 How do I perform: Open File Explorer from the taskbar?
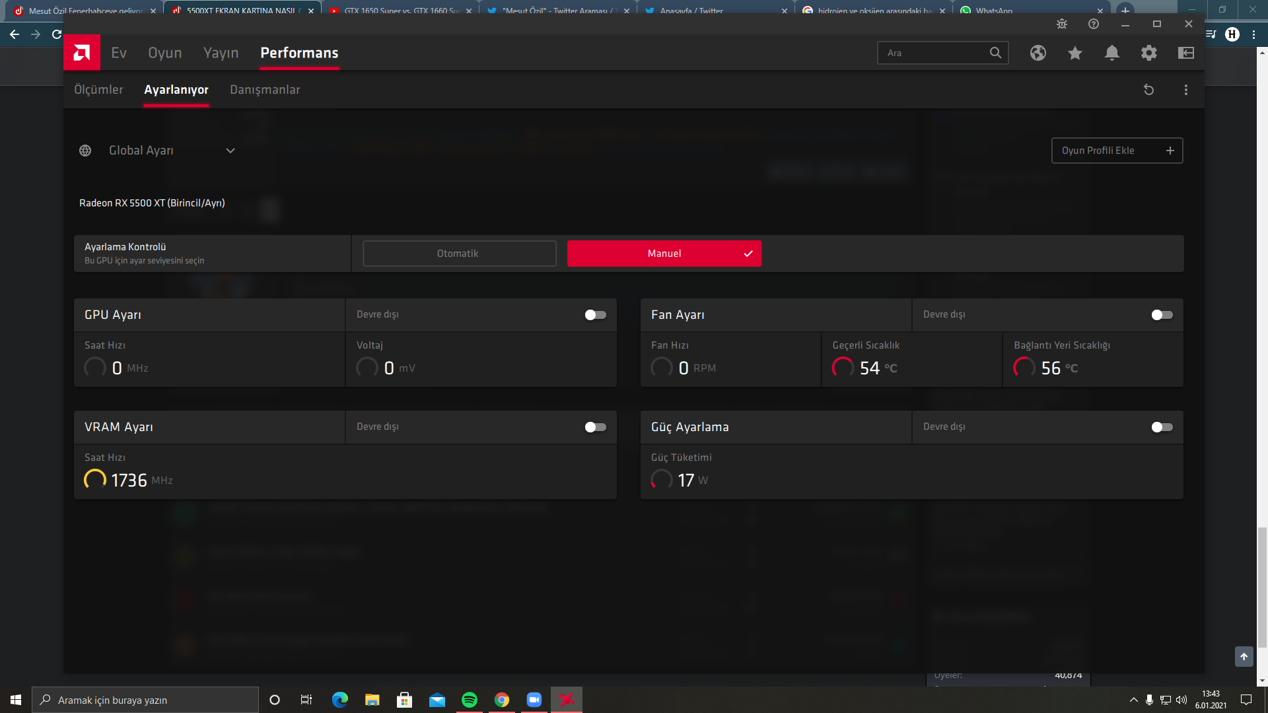[x=372, y=700]
